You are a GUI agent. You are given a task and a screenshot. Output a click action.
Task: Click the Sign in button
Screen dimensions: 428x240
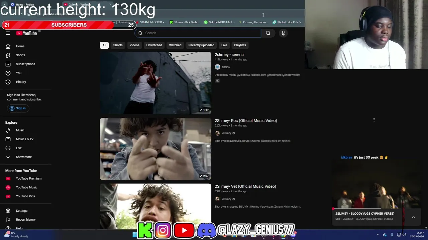pyautogui.click(x=17, y=108)
